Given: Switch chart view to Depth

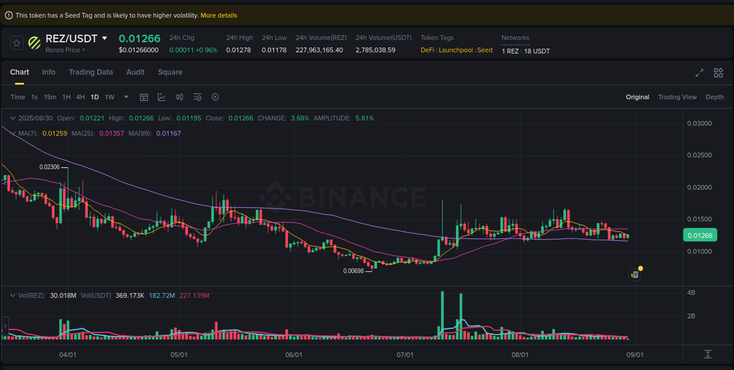Looking at the screenshot, I should [715, 97].
